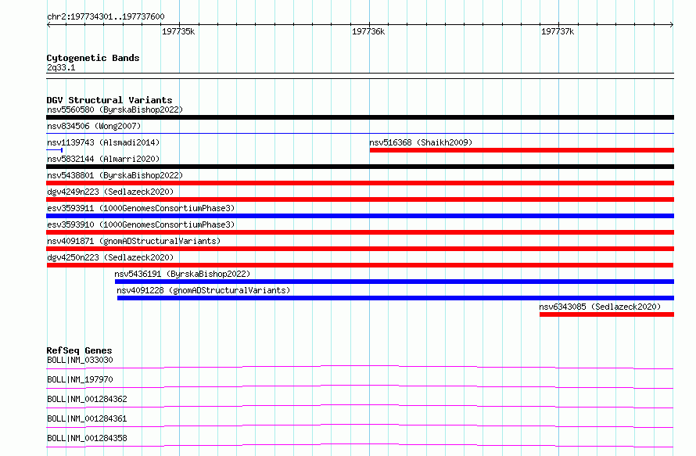Click the 2q33.1 cytogenetic band label
This screenshot has width=696, height=456.
pos(61,67)
